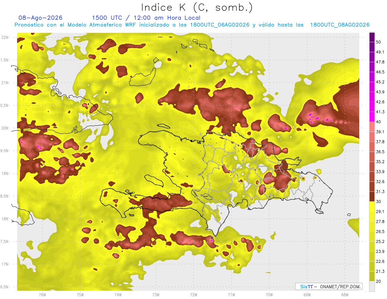Click the colorbar value '27.8'

click(380, 222)
